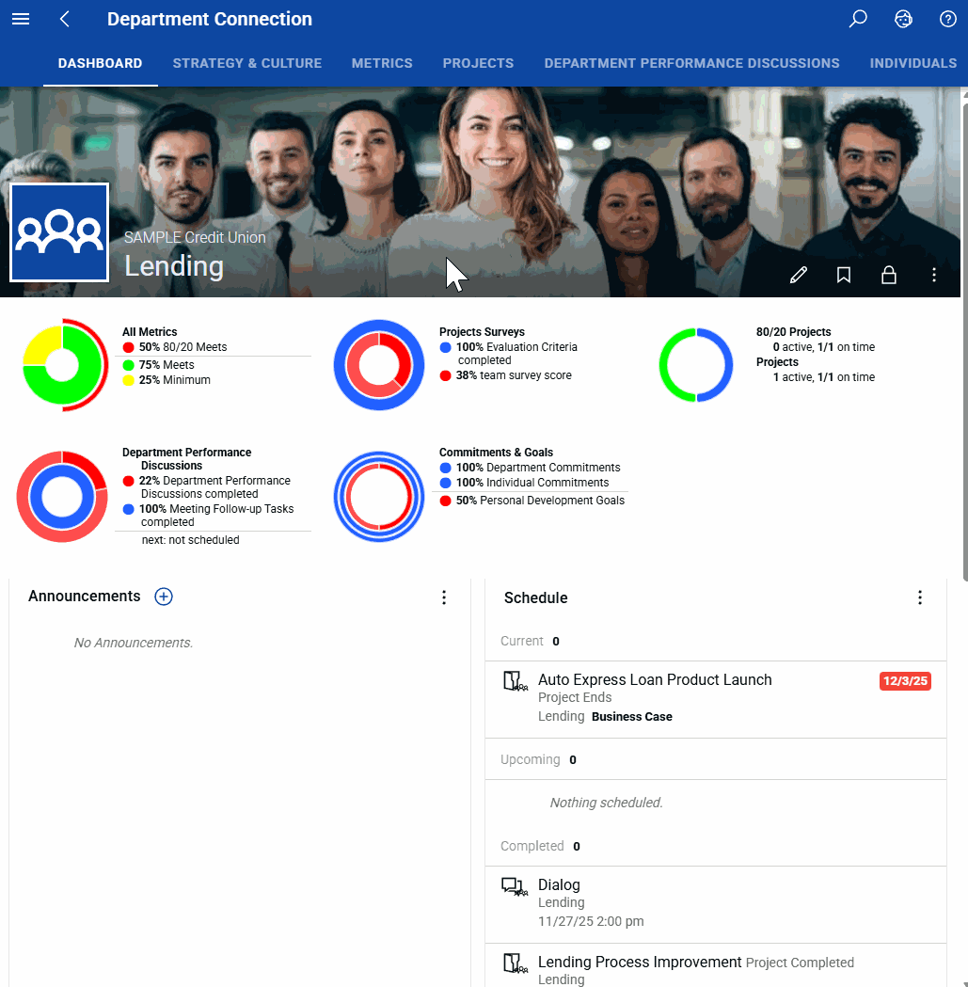
Task: Click the assistant face icon in header
Action: [x=903, y=19]
